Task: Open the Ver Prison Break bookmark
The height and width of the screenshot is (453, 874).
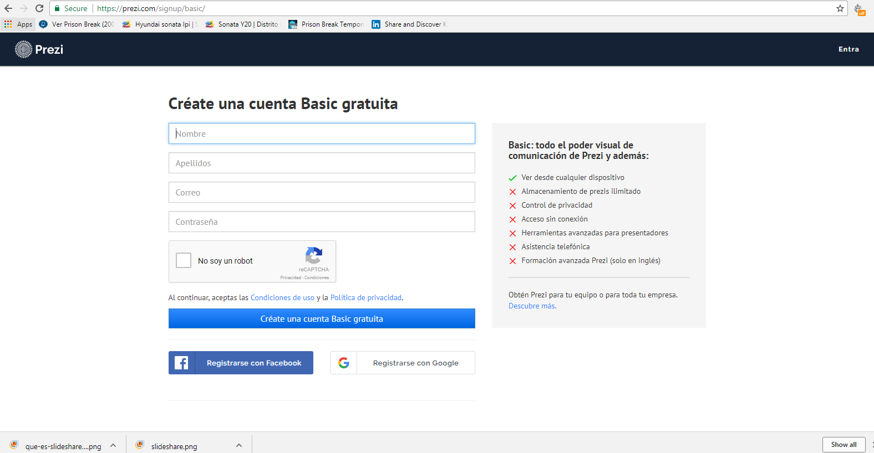Action: 77,24
